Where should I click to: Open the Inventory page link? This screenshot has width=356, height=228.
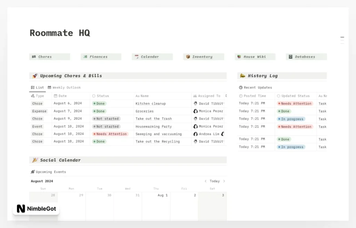[x=203, y=57]
